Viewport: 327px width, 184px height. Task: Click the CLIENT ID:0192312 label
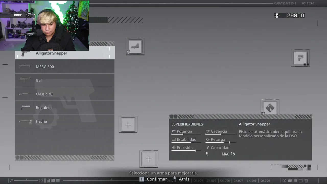285,4
